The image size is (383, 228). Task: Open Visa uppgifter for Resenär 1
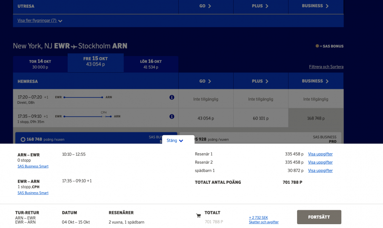coord(320,154)
